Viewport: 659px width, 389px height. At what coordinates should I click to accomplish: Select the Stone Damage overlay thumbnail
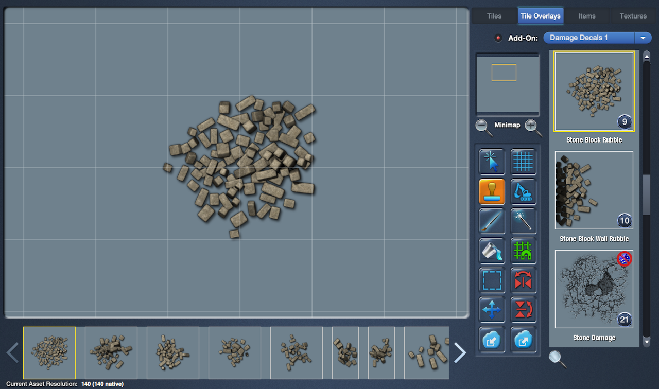[594, 289]
